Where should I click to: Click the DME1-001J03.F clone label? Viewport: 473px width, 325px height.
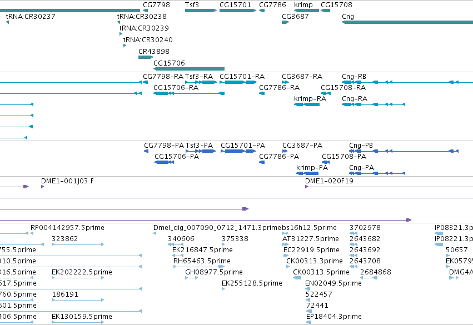pos(67,181)
